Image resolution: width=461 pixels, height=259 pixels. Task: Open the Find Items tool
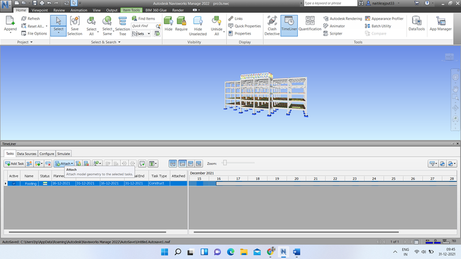tap(143, 18)
